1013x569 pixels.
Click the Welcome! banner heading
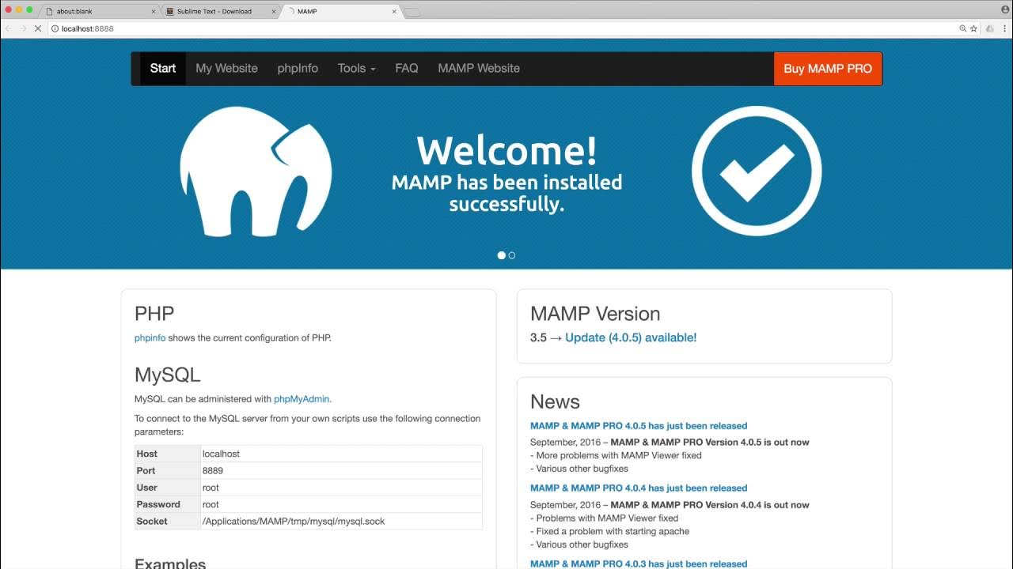click(506, 150)
